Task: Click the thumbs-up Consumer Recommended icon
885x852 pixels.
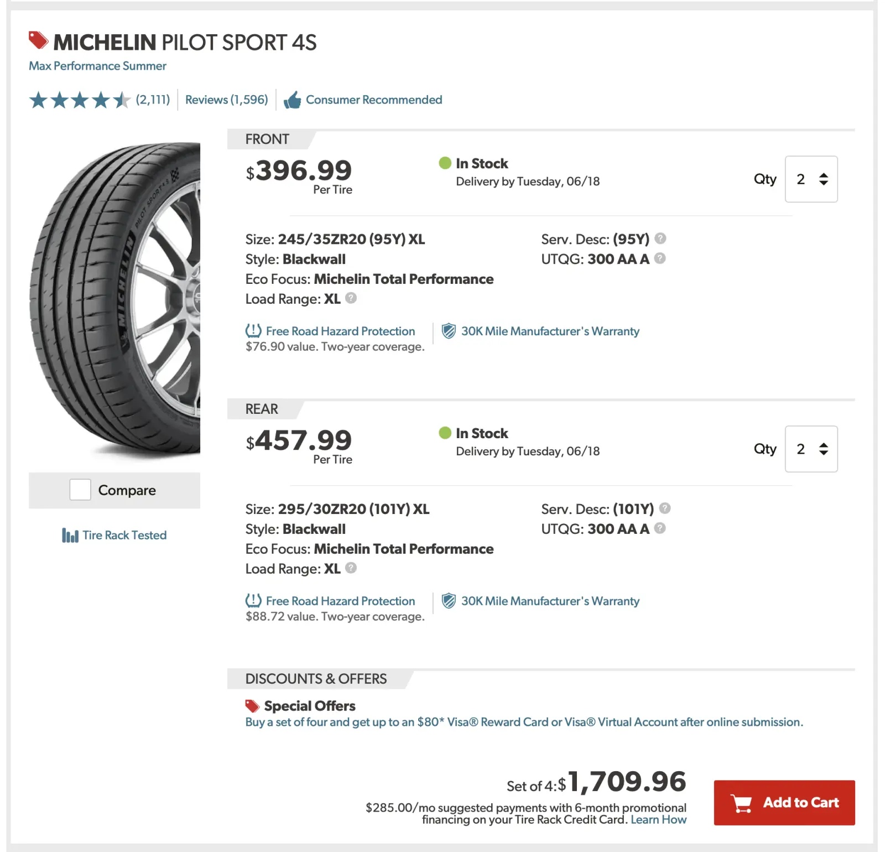Action: [x=292, y=100]
